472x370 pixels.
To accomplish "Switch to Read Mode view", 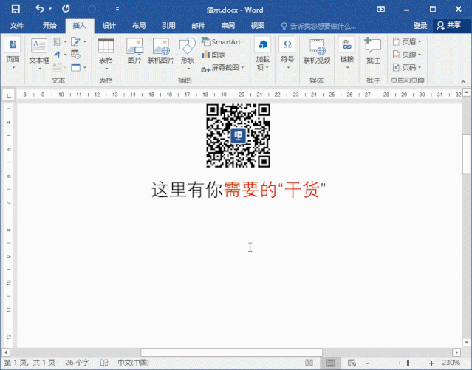I will coord(309,363).
